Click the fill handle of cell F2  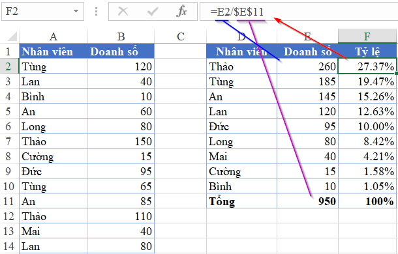tap(396, 73)
